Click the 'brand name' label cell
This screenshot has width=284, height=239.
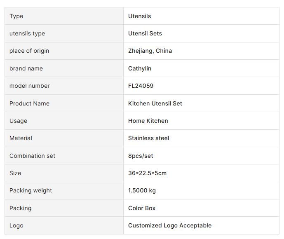pos(26,68)
